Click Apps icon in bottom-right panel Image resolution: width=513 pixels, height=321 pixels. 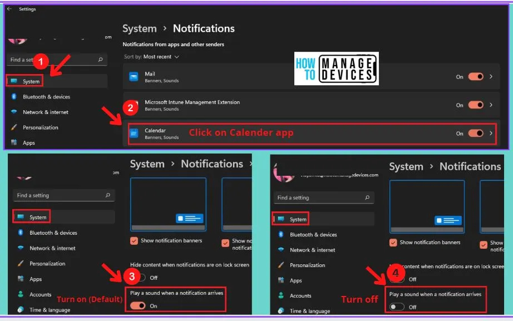pos(281,280)
